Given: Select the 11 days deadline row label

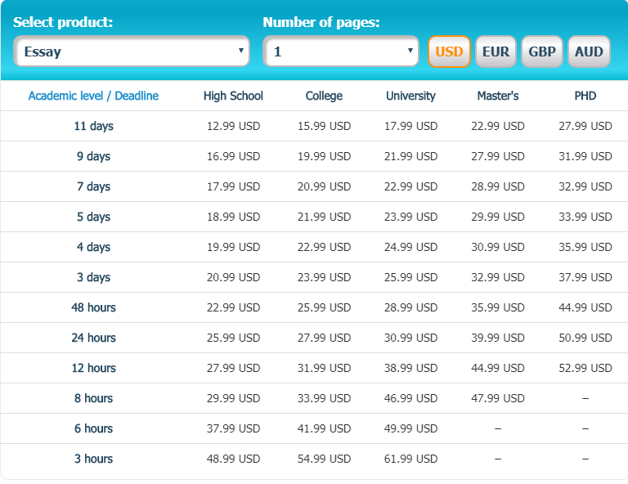Looking at the screenshot, I should (93, 126).
